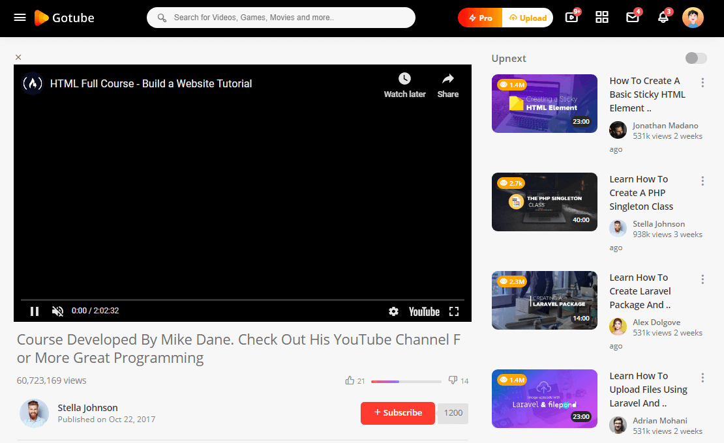Open the hamburger navigation menu

(20, 18)
